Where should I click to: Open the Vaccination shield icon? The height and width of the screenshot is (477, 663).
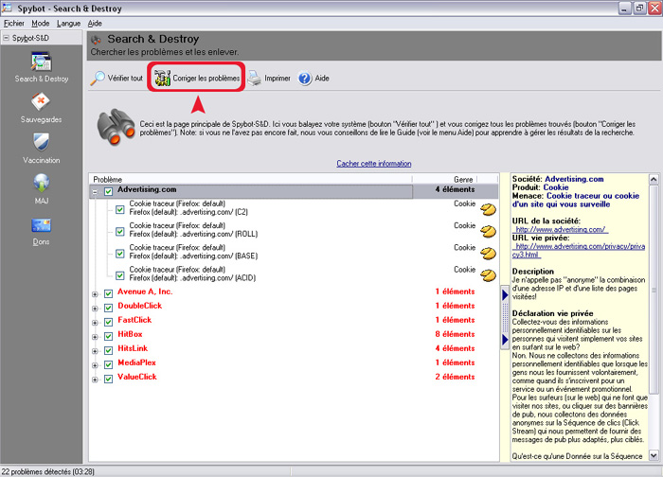coord(41,142)
